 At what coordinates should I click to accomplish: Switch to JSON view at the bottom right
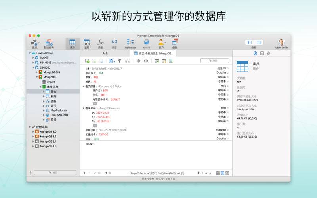(227, 173)
